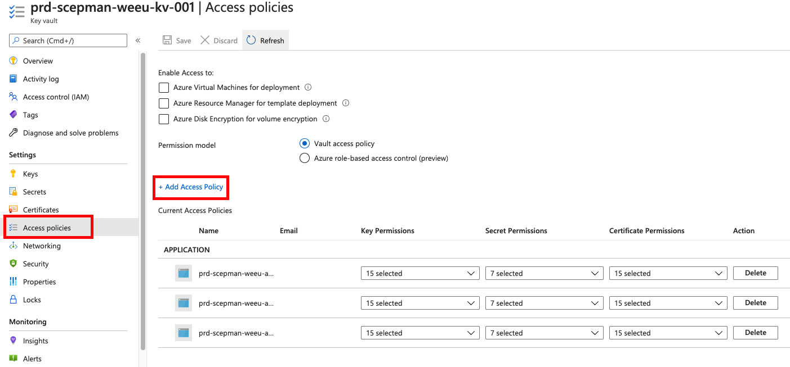Click the search magnifier icon in the sidebar
Image resolution: width=790 pixels, height=367 pixels.
click(x=16, y=40)
